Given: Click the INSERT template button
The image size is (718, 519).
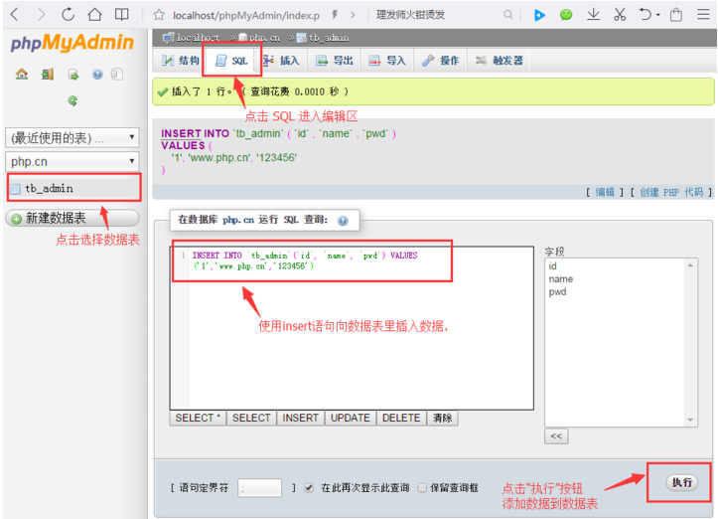Looking at the screenshot, I should point(300,419).
